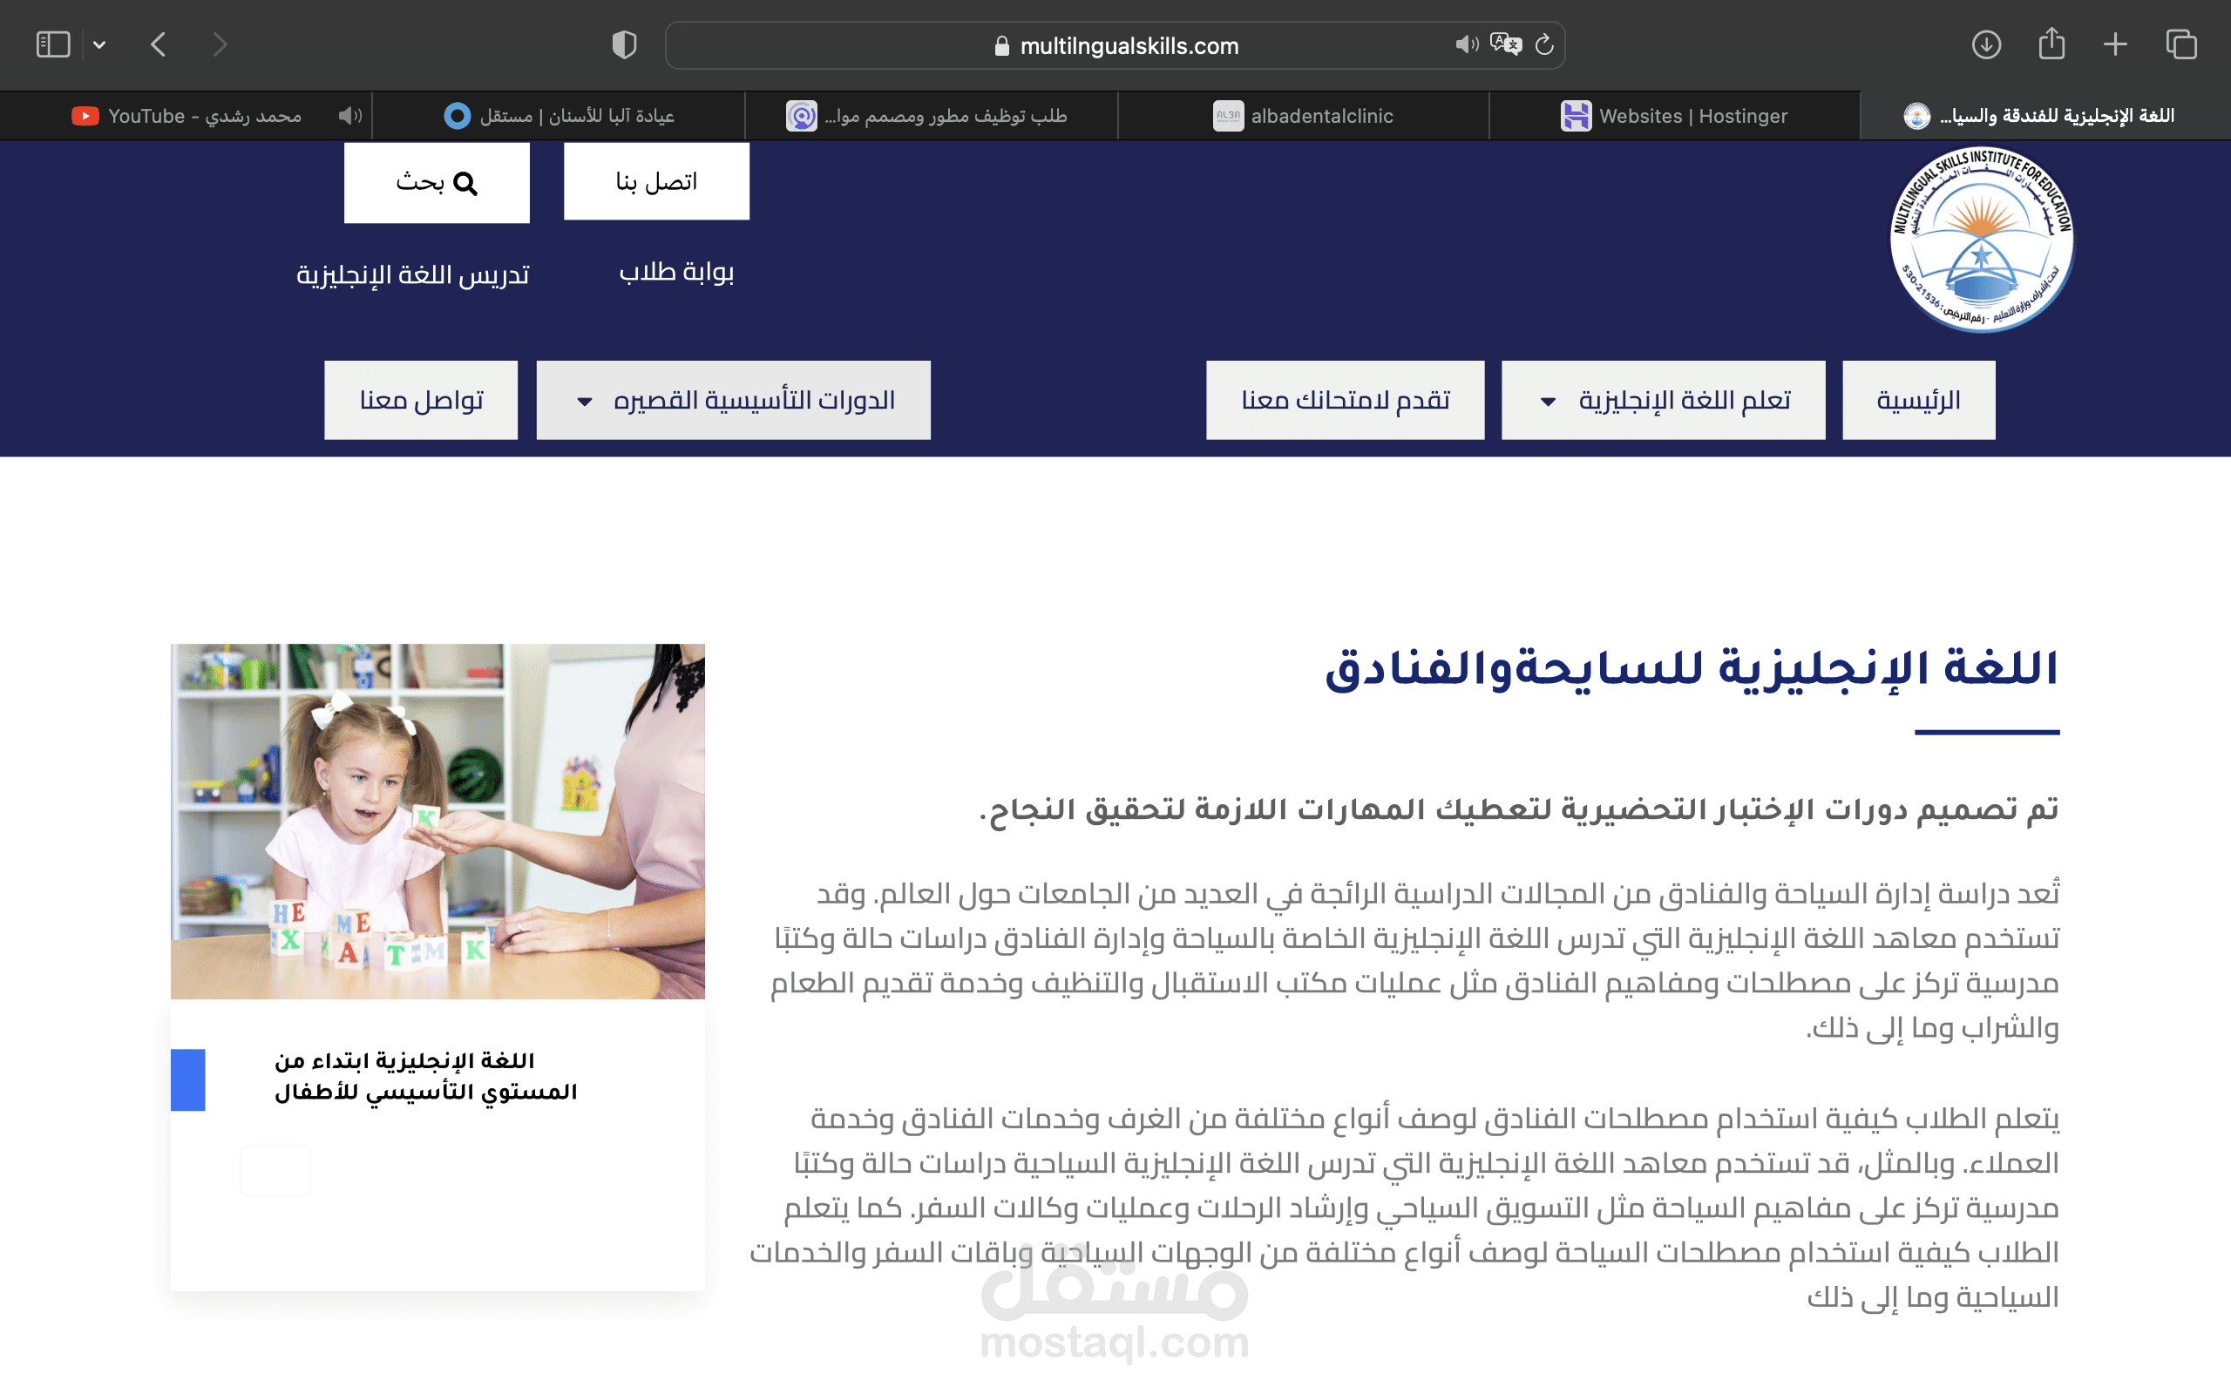Expand the تعلم اللغة الإنجليزية dropdown menu
The image size is (2231, 1394).
(x=1663, y=400)
